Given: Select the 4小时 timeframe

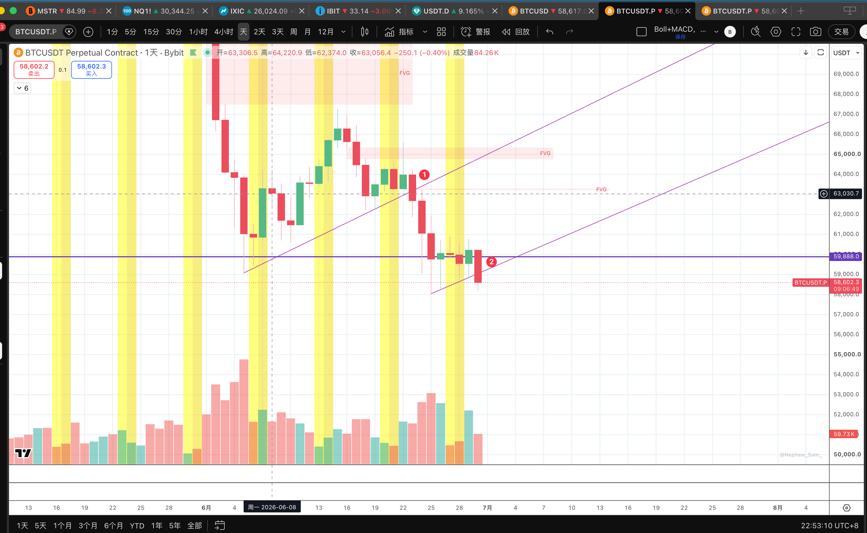Looking at the screenshot, I should pos(224,32).
